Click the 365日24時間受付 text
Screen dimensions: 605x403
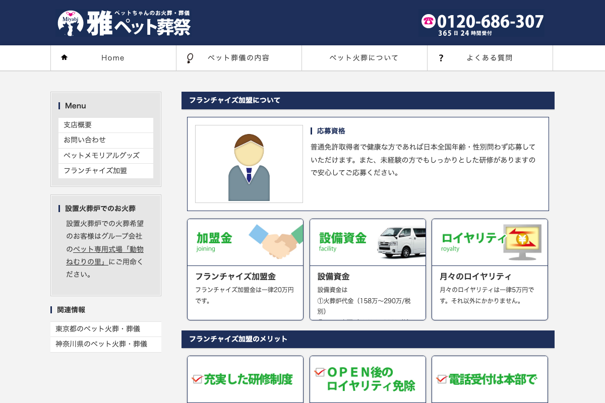pos(465,33)
